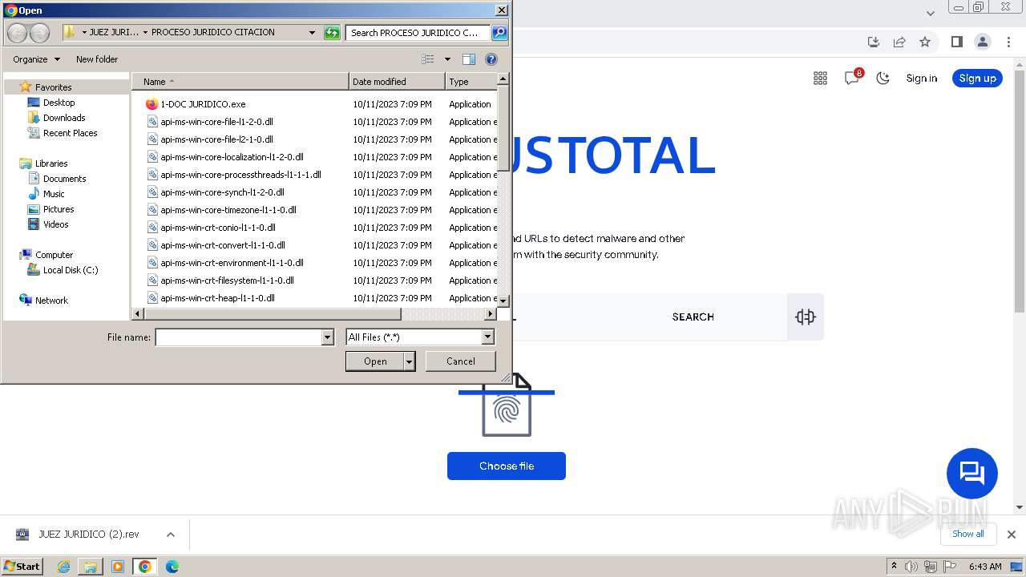The height and width of the screenshot is (577, 1026).
Task: Select Desktop in Favorites
Action: pyautogui.click(x=59, y=103)
